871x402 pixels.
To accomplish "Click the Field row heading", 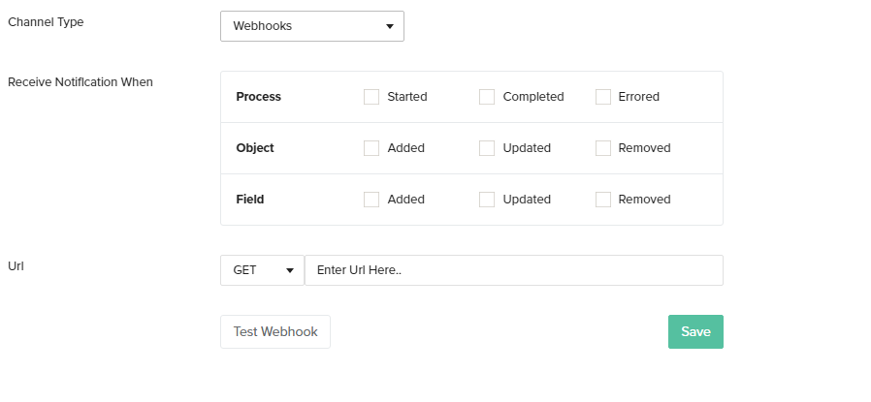I will tap(250, 200).
